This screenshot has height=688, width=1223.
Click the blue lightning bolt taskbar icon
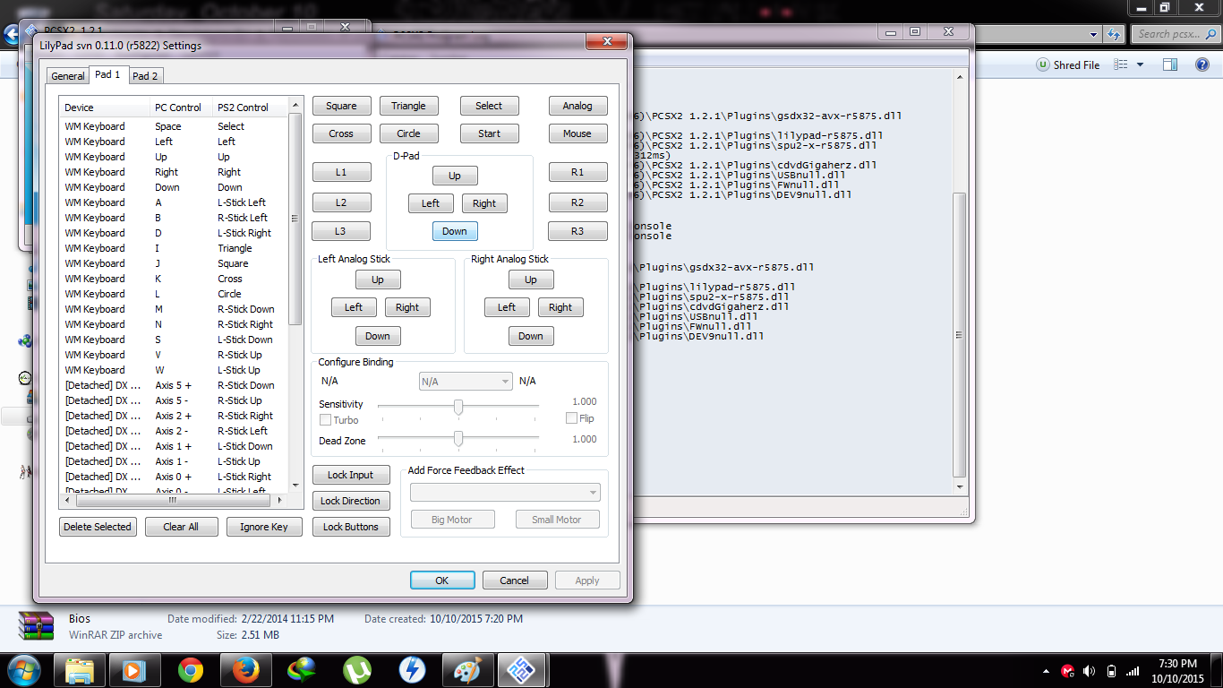[x=412, y=670]
